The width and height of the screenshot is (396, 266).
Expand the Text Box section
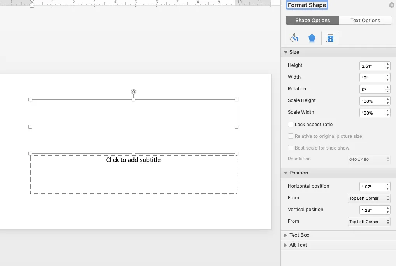[286, 235]
